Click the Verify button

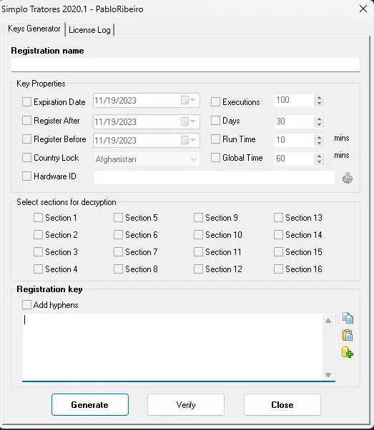[x=186, y=404]
